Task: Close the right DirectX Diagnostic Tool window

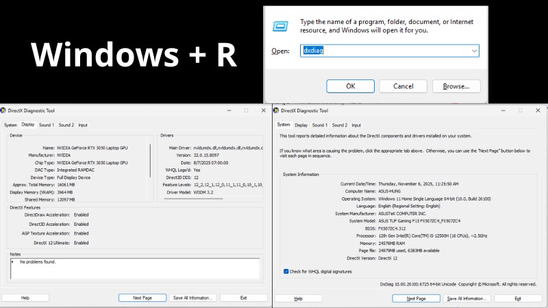Action: 538,110
